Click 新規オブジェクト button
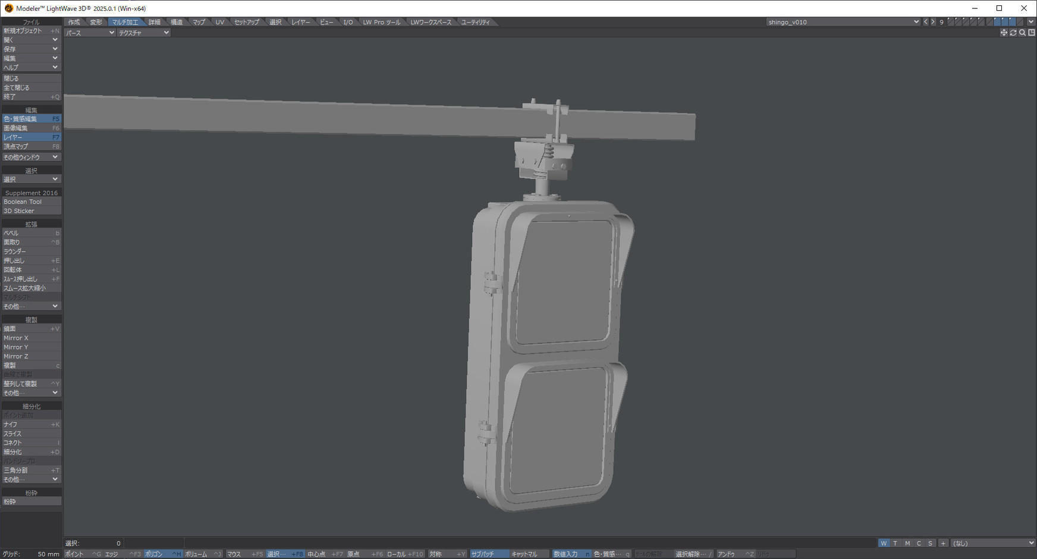The image size is (1037, 559). [31, 30]
